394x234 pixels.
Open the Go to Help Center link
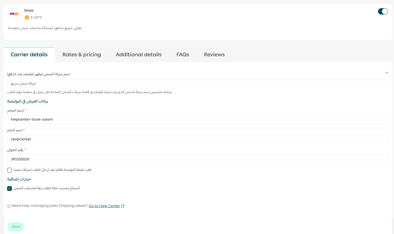[104, 206]
